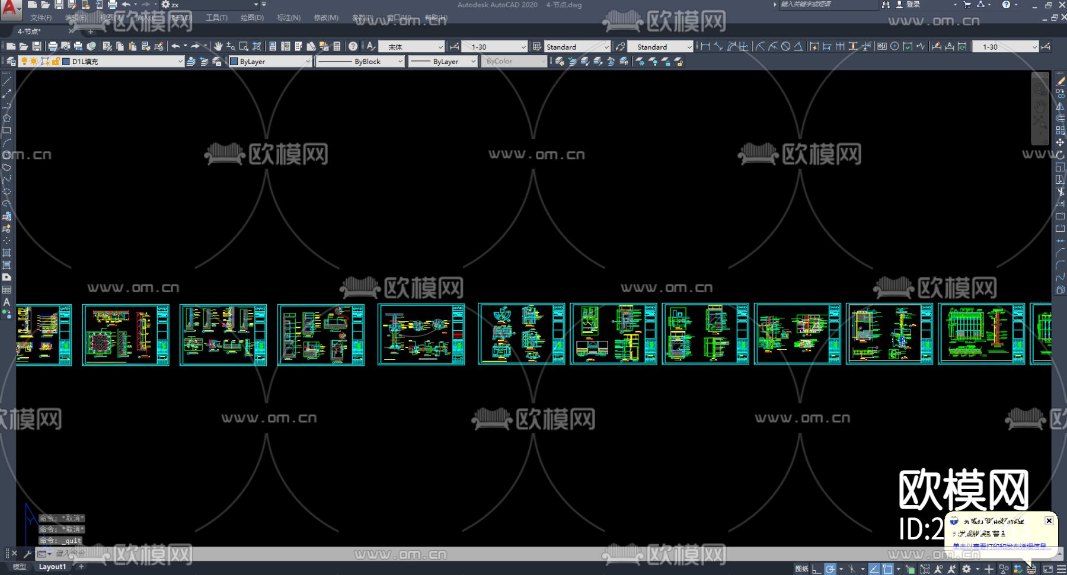
Task: Select the Erase tool in modify toolbar
Action: 1060,81
